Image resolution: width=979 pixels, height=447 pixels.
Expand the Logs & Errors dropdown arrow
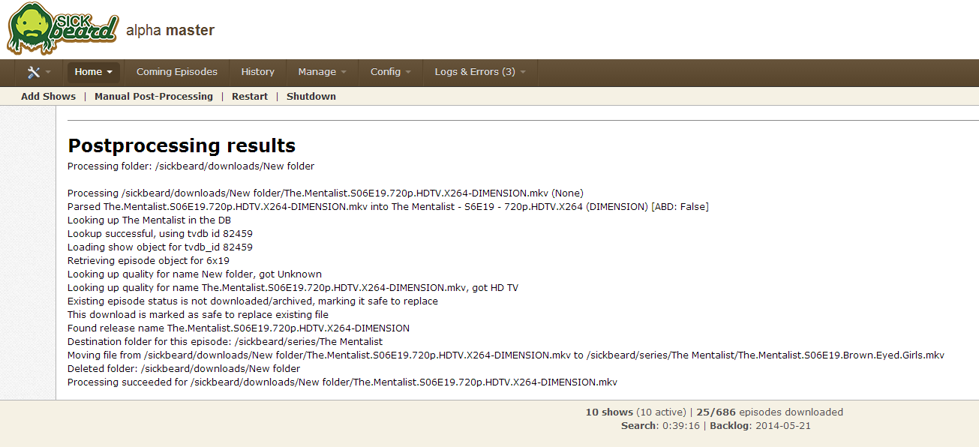coord(522,73)
